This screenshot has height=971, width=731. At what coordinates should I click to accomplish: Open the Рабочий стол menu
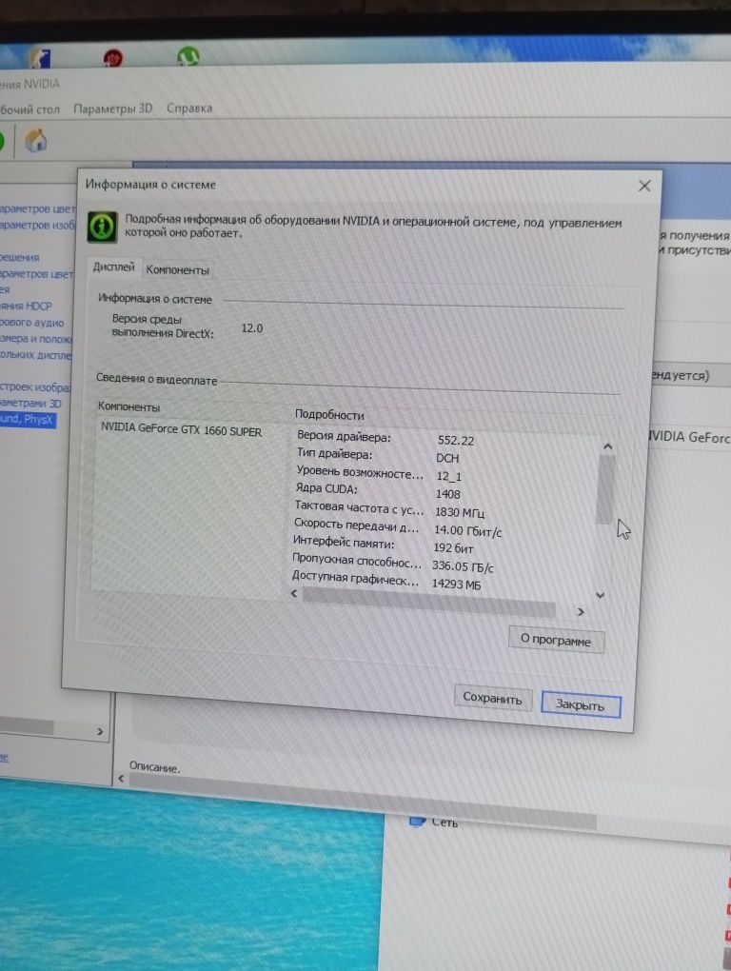[30, 109]
